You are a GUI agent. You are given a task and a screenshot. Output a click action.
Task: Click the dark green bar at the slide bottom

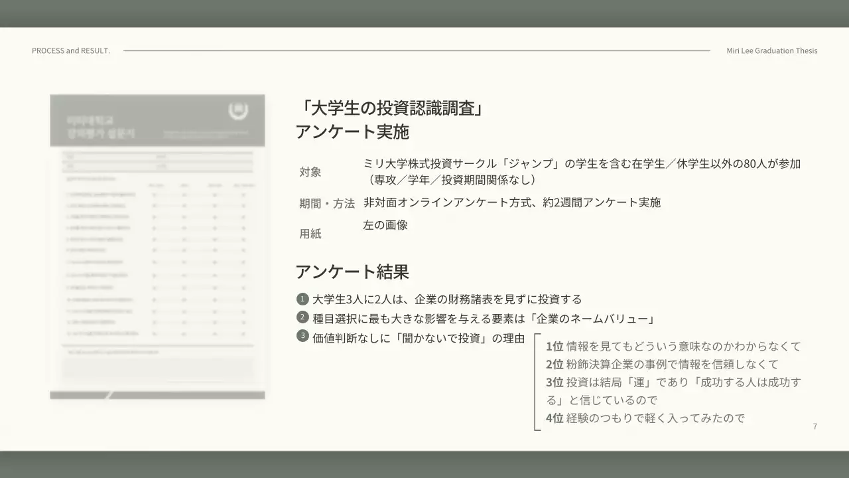tap(424, 465)
